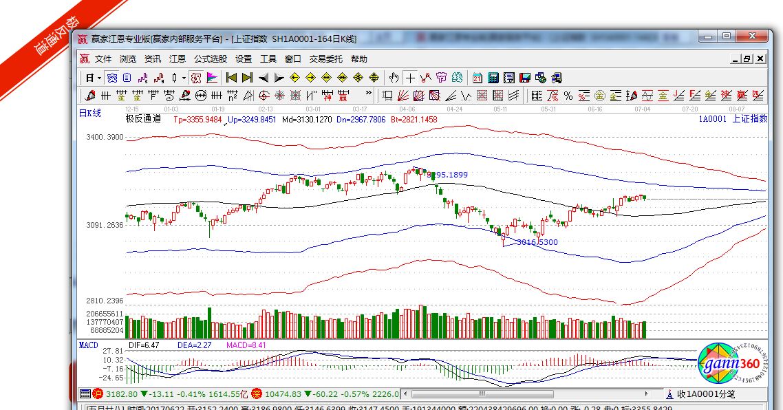The height and width of the screenshot is (410, 783).
Task: Open the candlestick chart type dropdown arrow
Action: (184, 78)
